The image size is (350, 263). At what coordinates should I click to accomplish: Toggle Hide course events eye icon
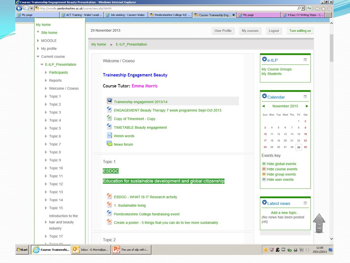264,169
